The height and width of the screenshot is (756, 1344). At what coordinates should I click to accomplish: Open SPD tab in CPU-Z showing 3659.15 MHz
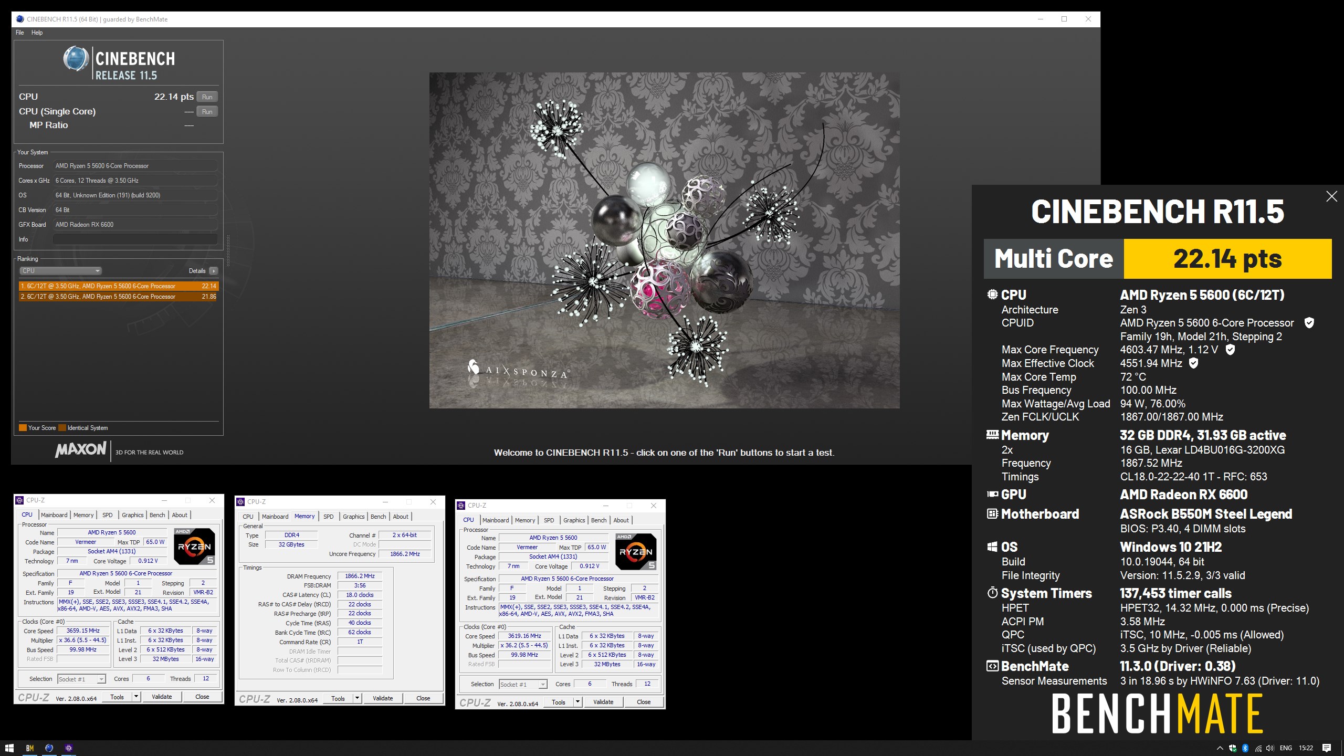[108, 515]
